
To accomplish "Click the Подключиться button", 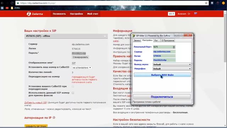I will tap(162, 97).
